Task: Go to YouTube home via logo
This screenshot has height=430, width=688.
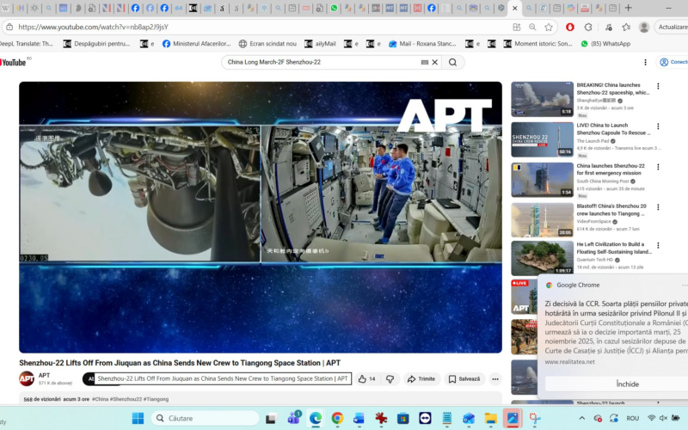Action: [x=13, y=62]
